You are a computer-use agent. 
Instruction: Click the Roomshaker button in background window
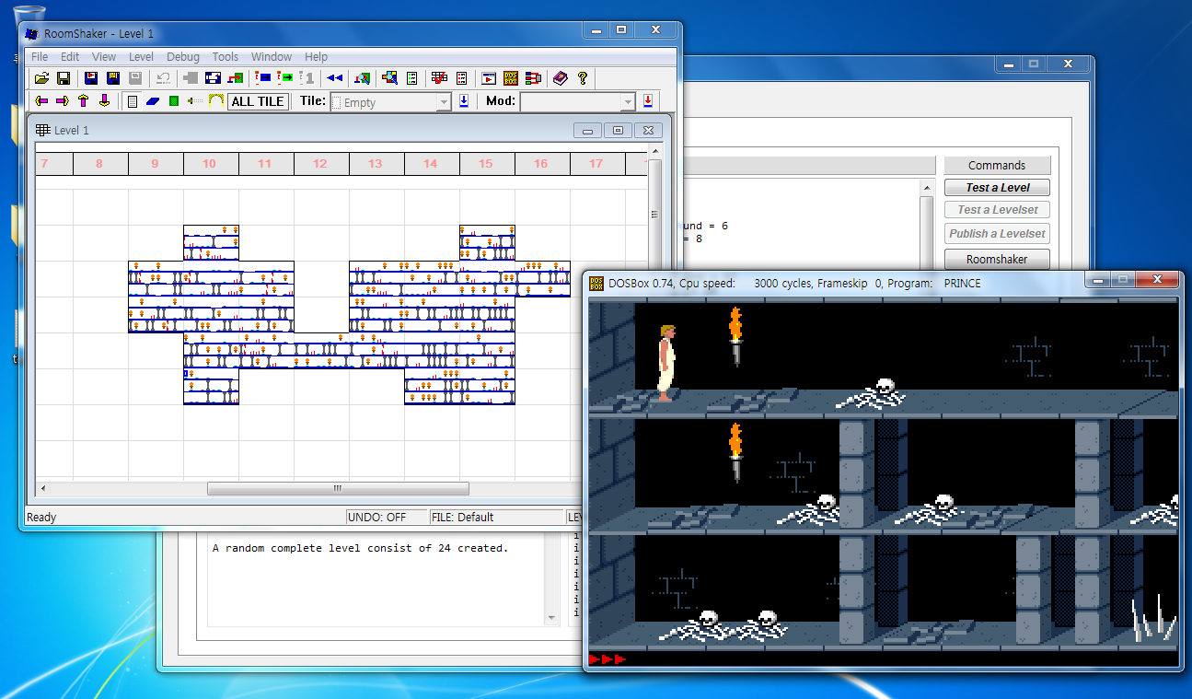coord(997,259)
